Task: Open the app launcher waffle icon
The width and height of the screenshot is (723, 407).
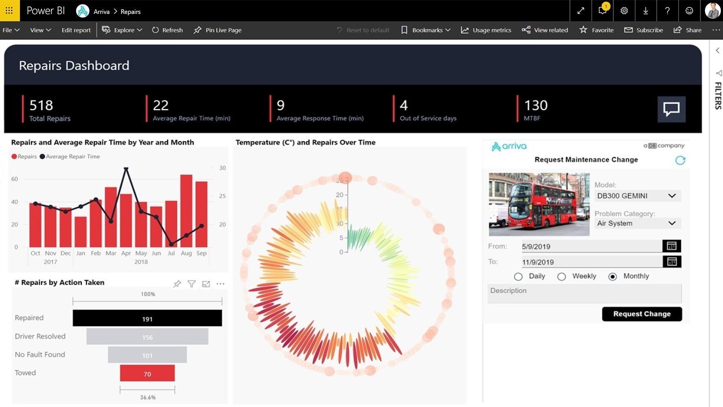Action: coord(9,10)
